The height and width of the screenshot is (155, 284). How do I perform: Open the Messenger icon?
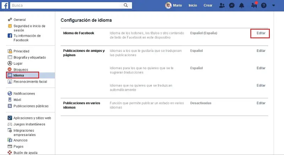[x=232, y=5]
